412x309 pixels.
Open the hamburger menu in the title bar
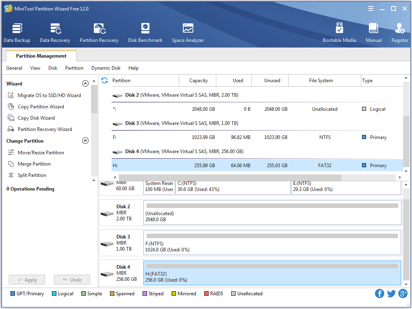(371, 9)
